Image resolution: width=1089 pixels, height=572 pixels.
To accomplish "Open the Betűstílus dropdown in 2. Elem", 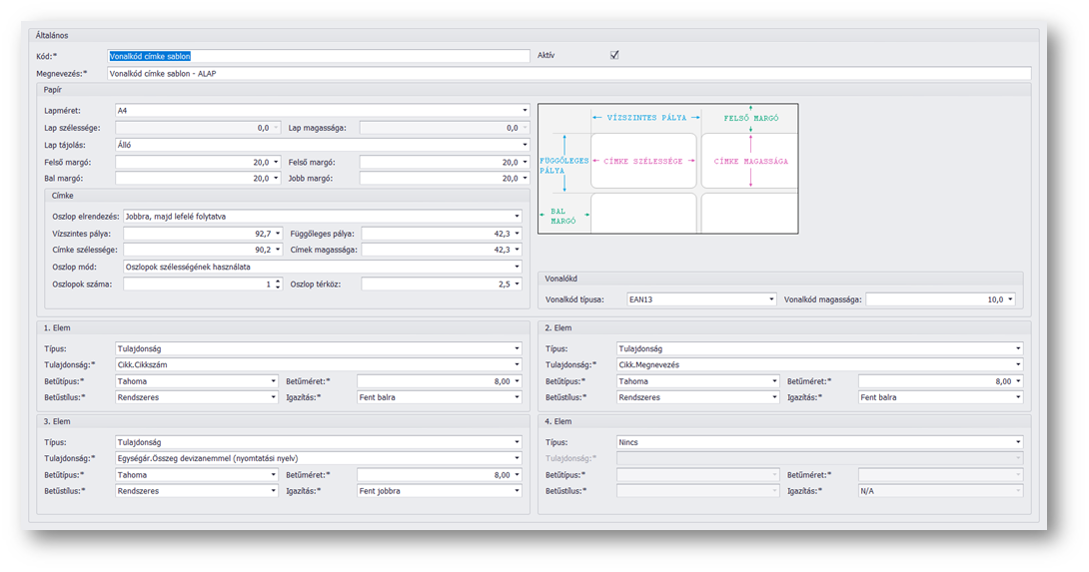I will pyautogui.click(x=774, y=397).
